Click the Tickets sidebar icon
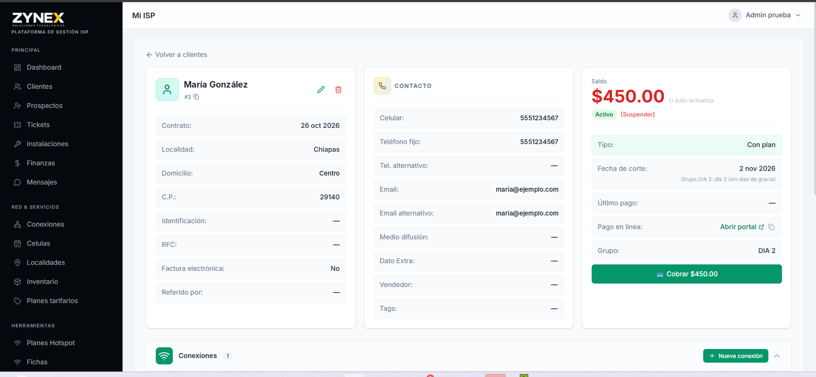Screen dimensions: 816x377 click(17, 125)
